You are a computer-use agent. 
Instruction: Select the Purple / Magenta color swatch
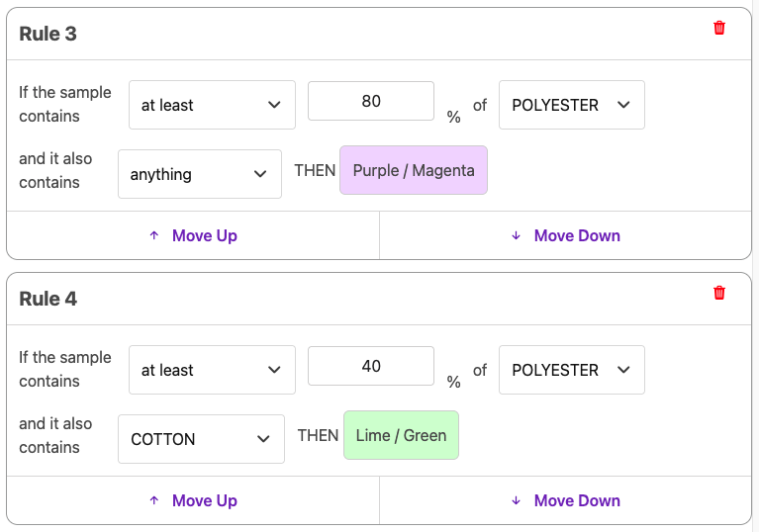[x=414, y=170]
